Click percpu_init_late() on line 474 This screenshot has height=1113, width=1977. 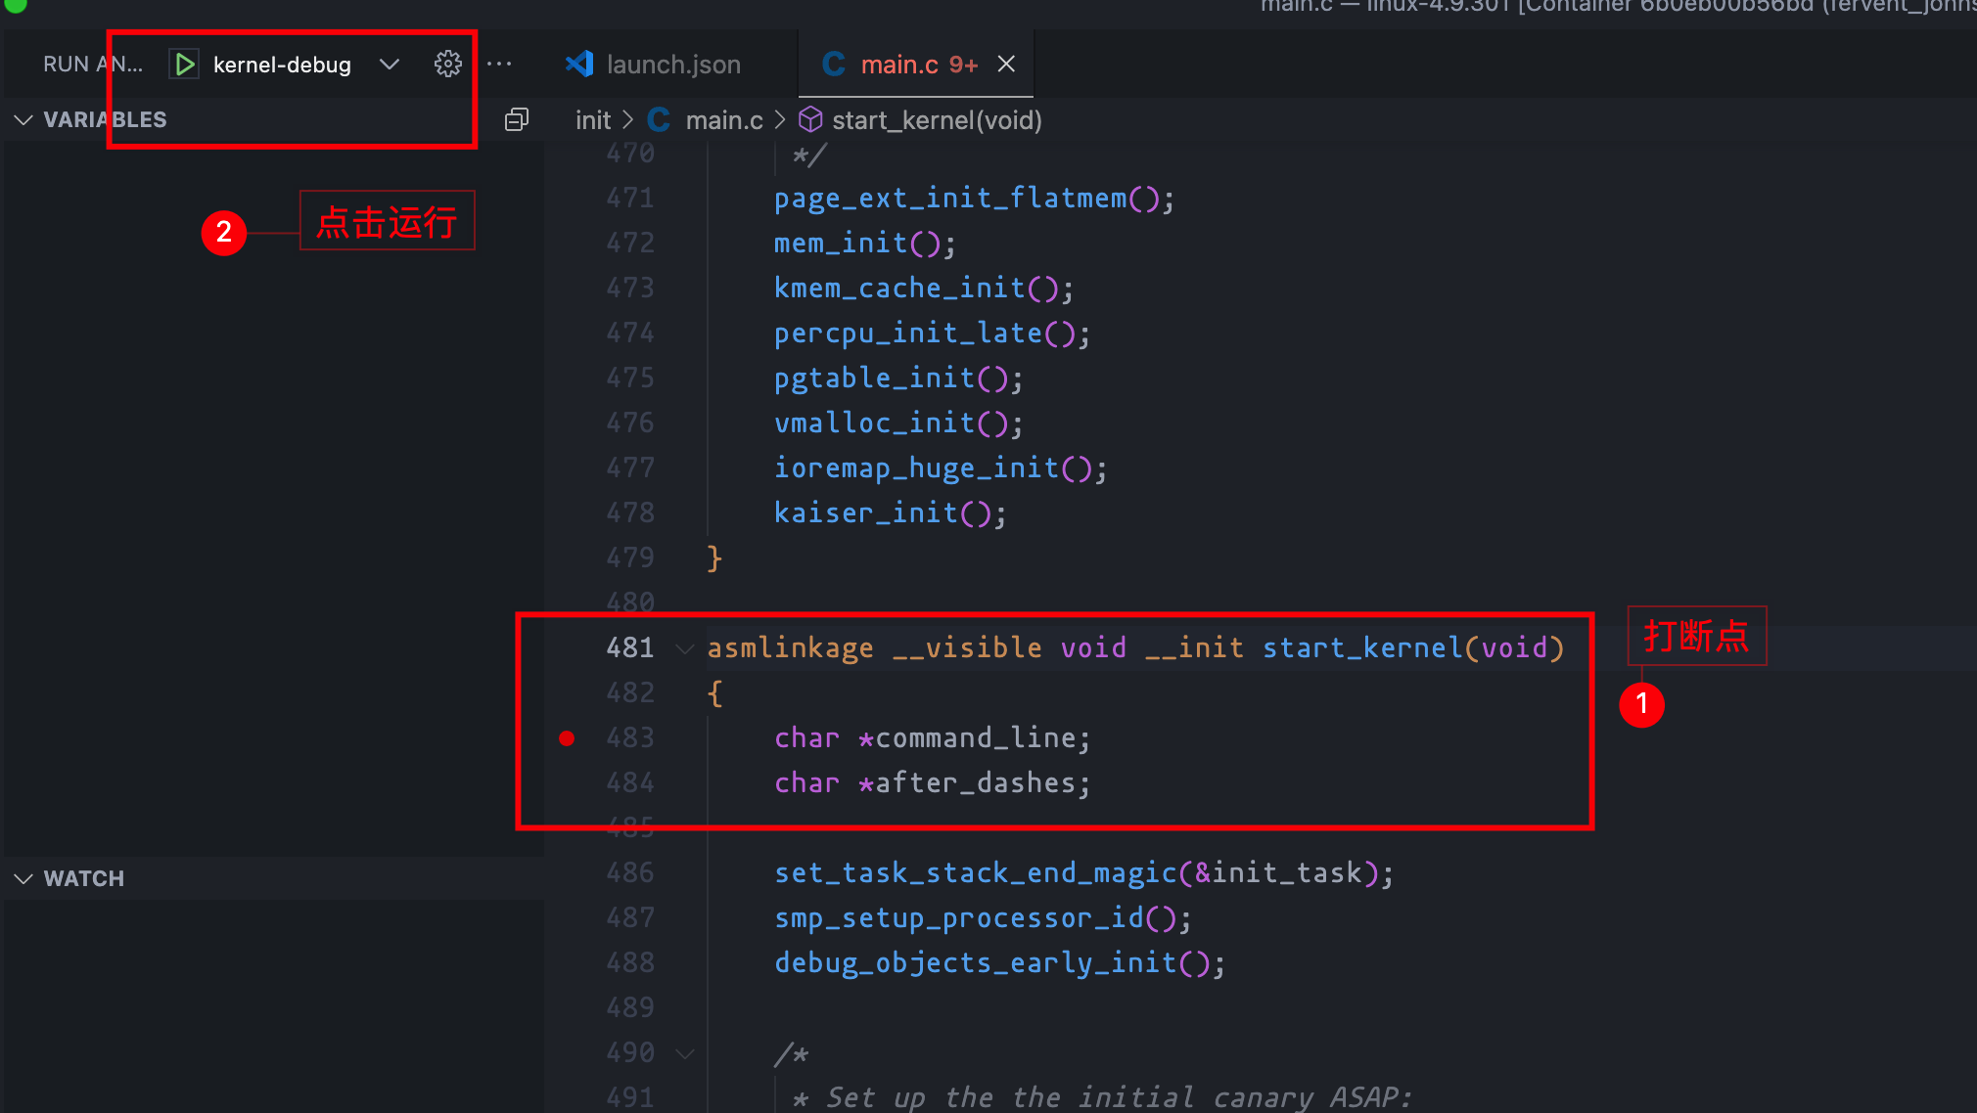pos(932,334)
